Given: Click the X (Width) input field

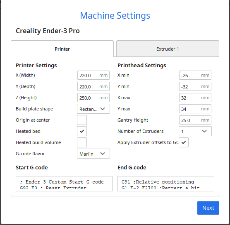Looking at the screenshot, I should point(93,75).
